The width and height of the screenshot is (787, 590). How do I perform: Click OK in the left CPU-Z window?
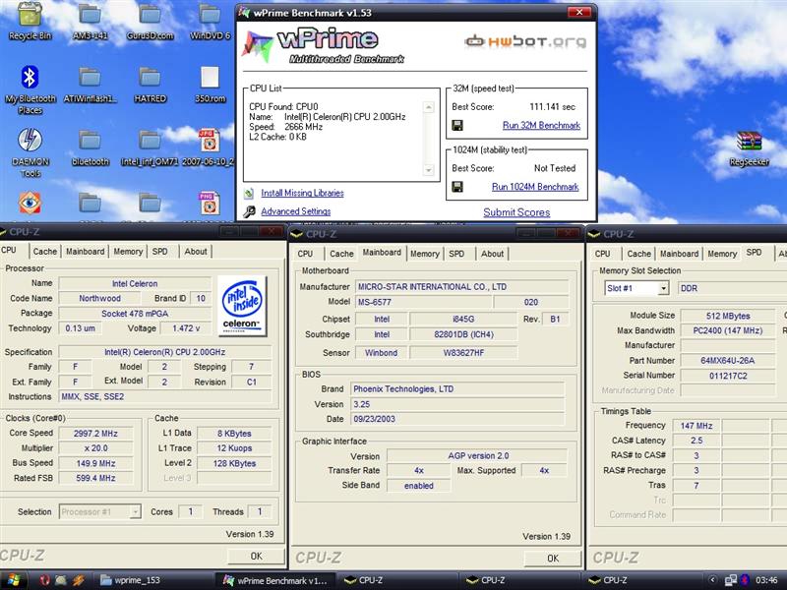[x=256, y=556]
